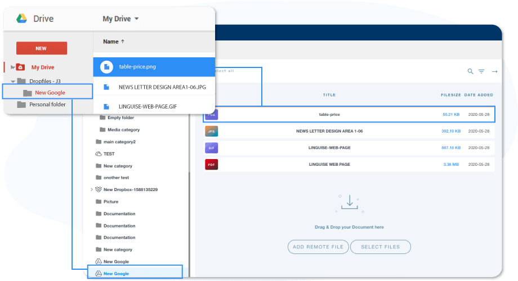Select the table-price.png file in Drive
518x281 pixels.
(x=137, y=67)
